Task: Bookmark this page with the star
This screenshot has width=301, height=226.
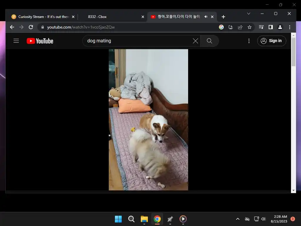Action: coord(249,27)
